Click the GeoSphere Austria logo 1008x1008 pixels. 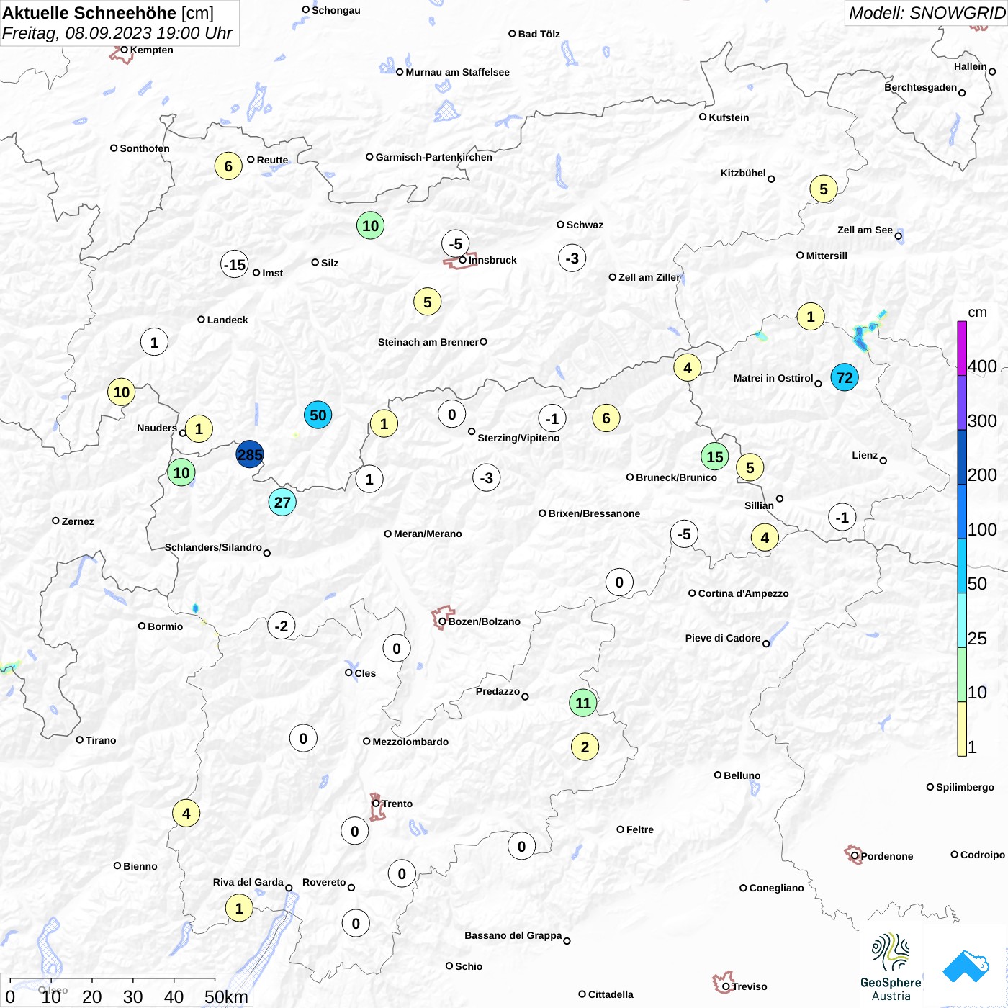pos(891,967)
